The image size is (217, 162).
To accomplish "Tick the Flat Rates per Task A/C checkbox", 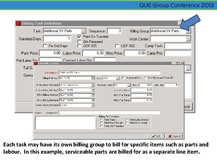I will [146, 78].
